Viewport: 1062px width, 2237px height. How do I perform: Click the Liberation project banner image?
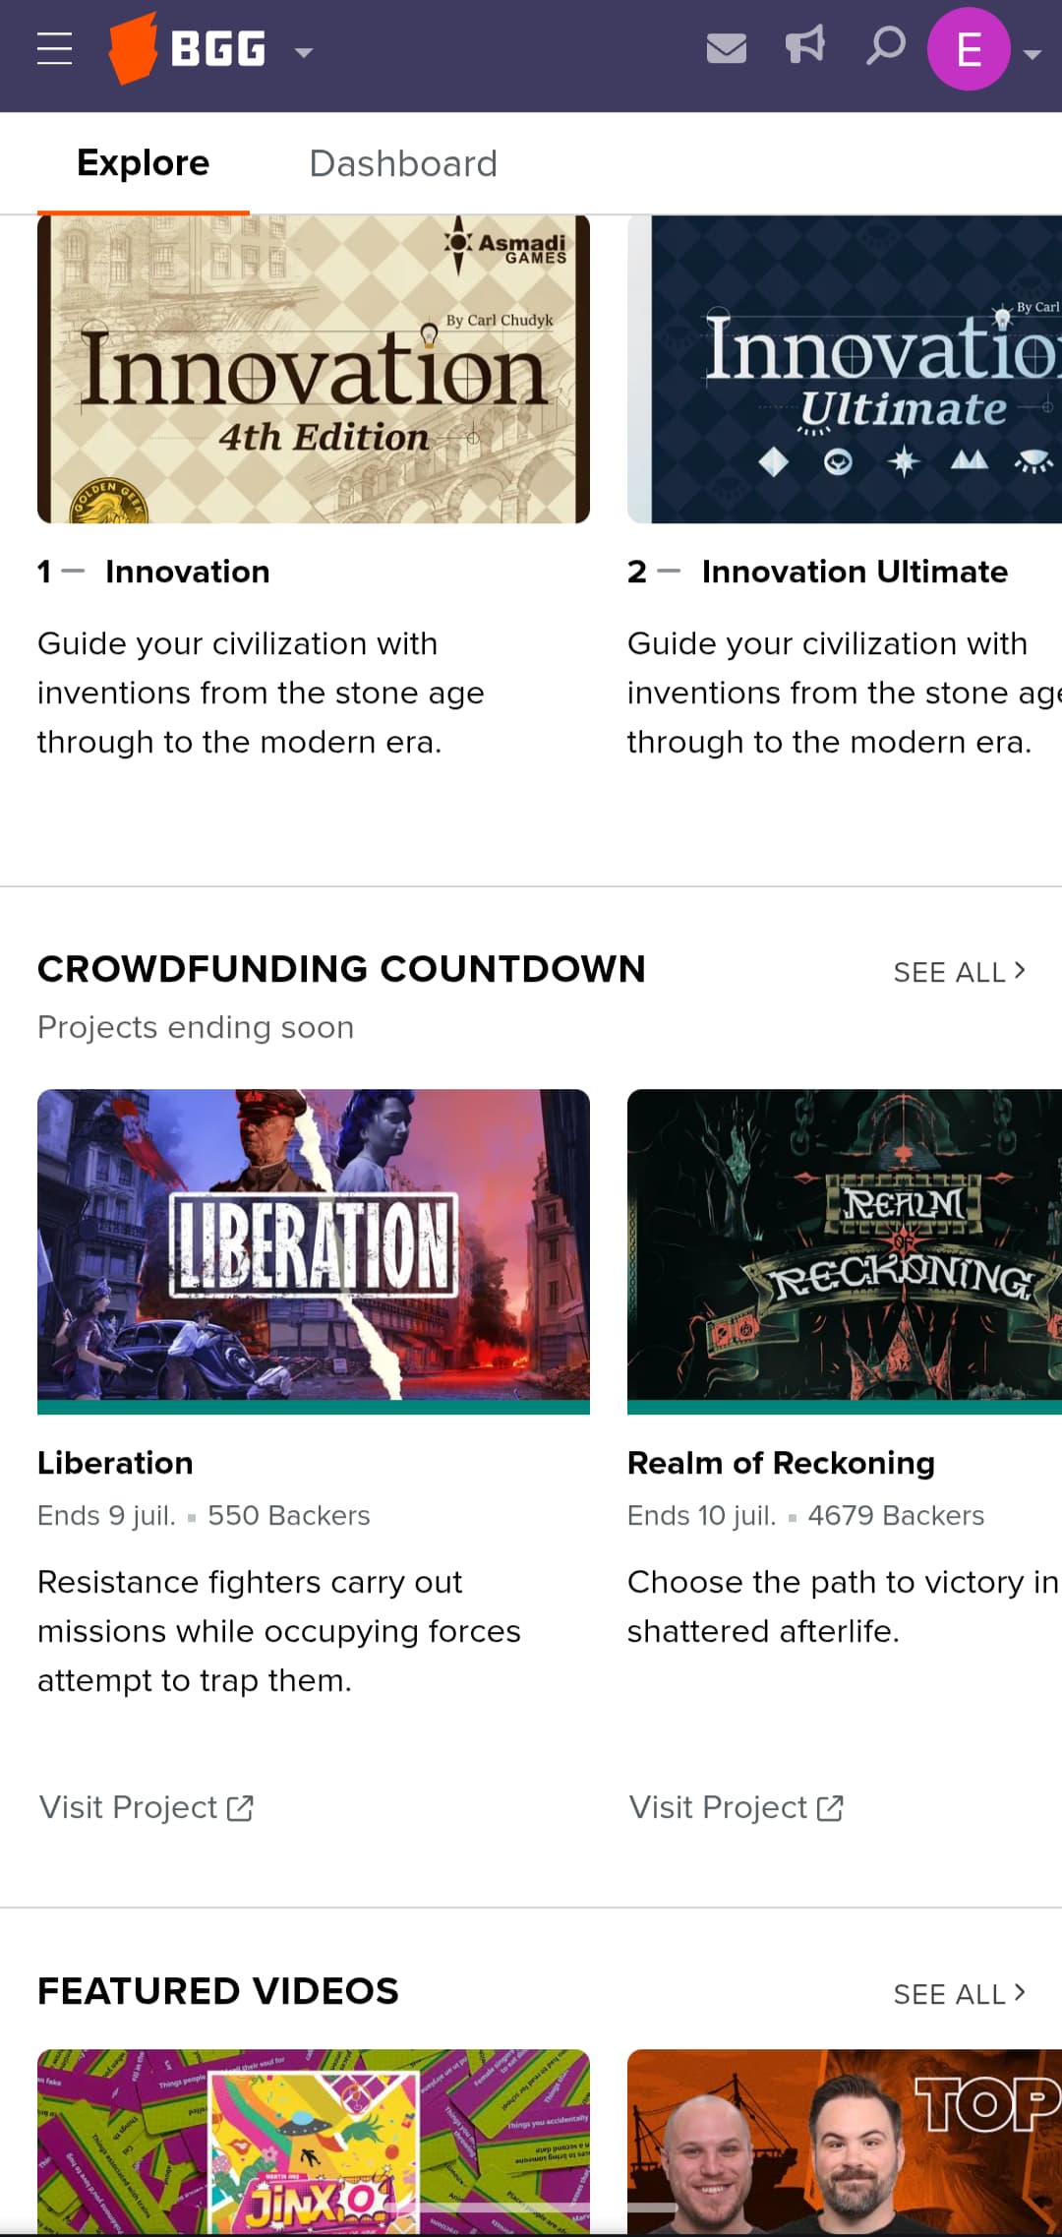click(314, 1251)
